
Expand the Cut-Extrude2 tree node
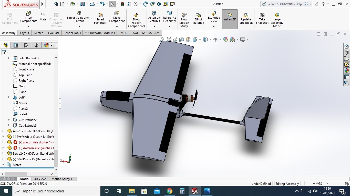point(9,120)
